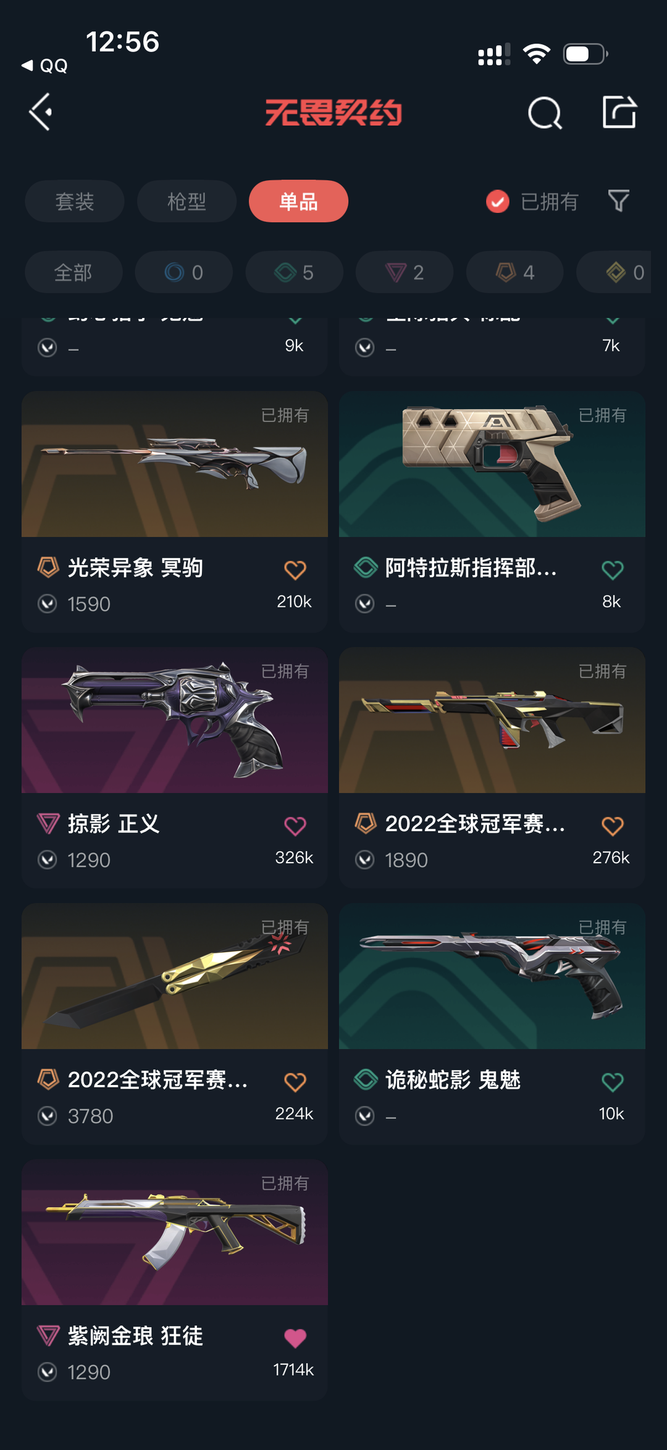Unlike the 紫阙金琅 狂徒 filled heart
Screen dimensions: 667x1450
[x=295, y=1338]
